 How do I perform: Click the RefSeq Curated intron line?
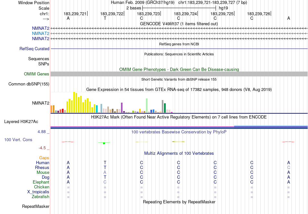(x=179, y=49)
